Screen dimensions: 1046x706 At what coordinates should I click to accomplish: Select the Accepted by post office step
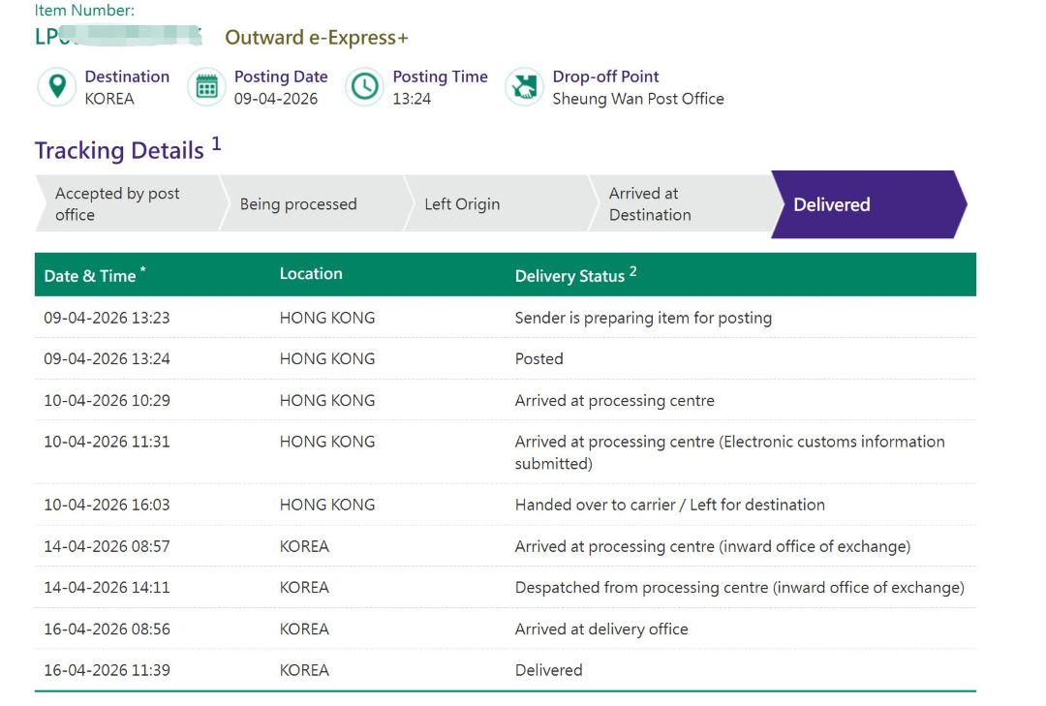tap(121, 204)
